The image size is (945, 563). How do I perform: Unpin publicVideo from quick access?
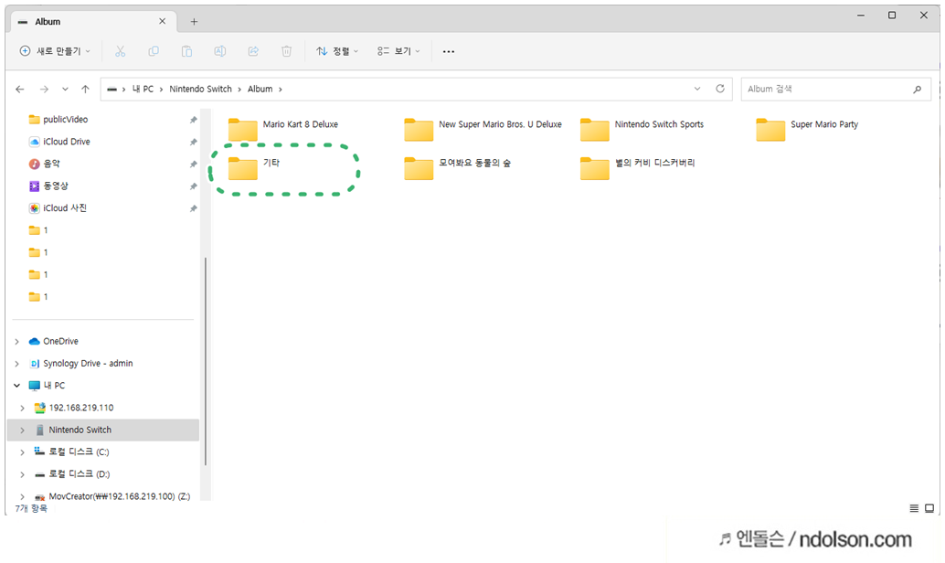click(194, 120)
